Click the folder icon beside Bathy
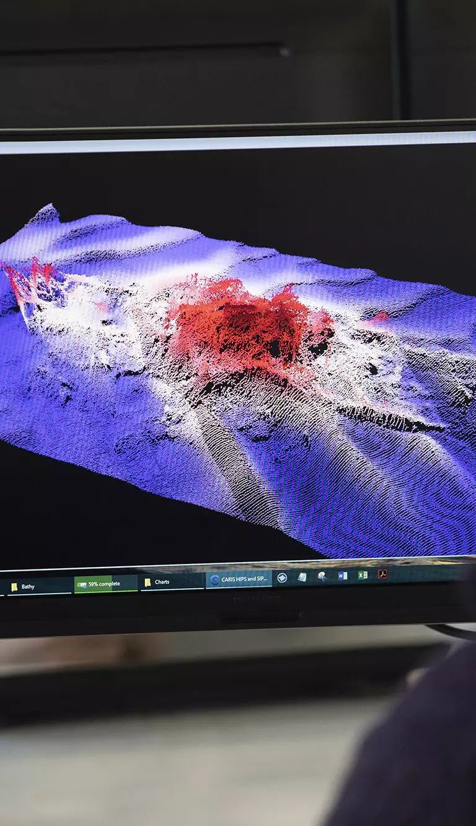 tap(14, 586)
